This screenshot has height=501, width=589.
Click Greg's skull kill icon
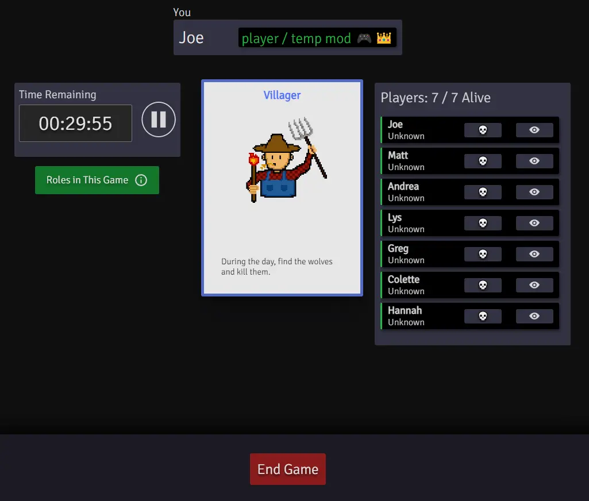click(483, 255)
